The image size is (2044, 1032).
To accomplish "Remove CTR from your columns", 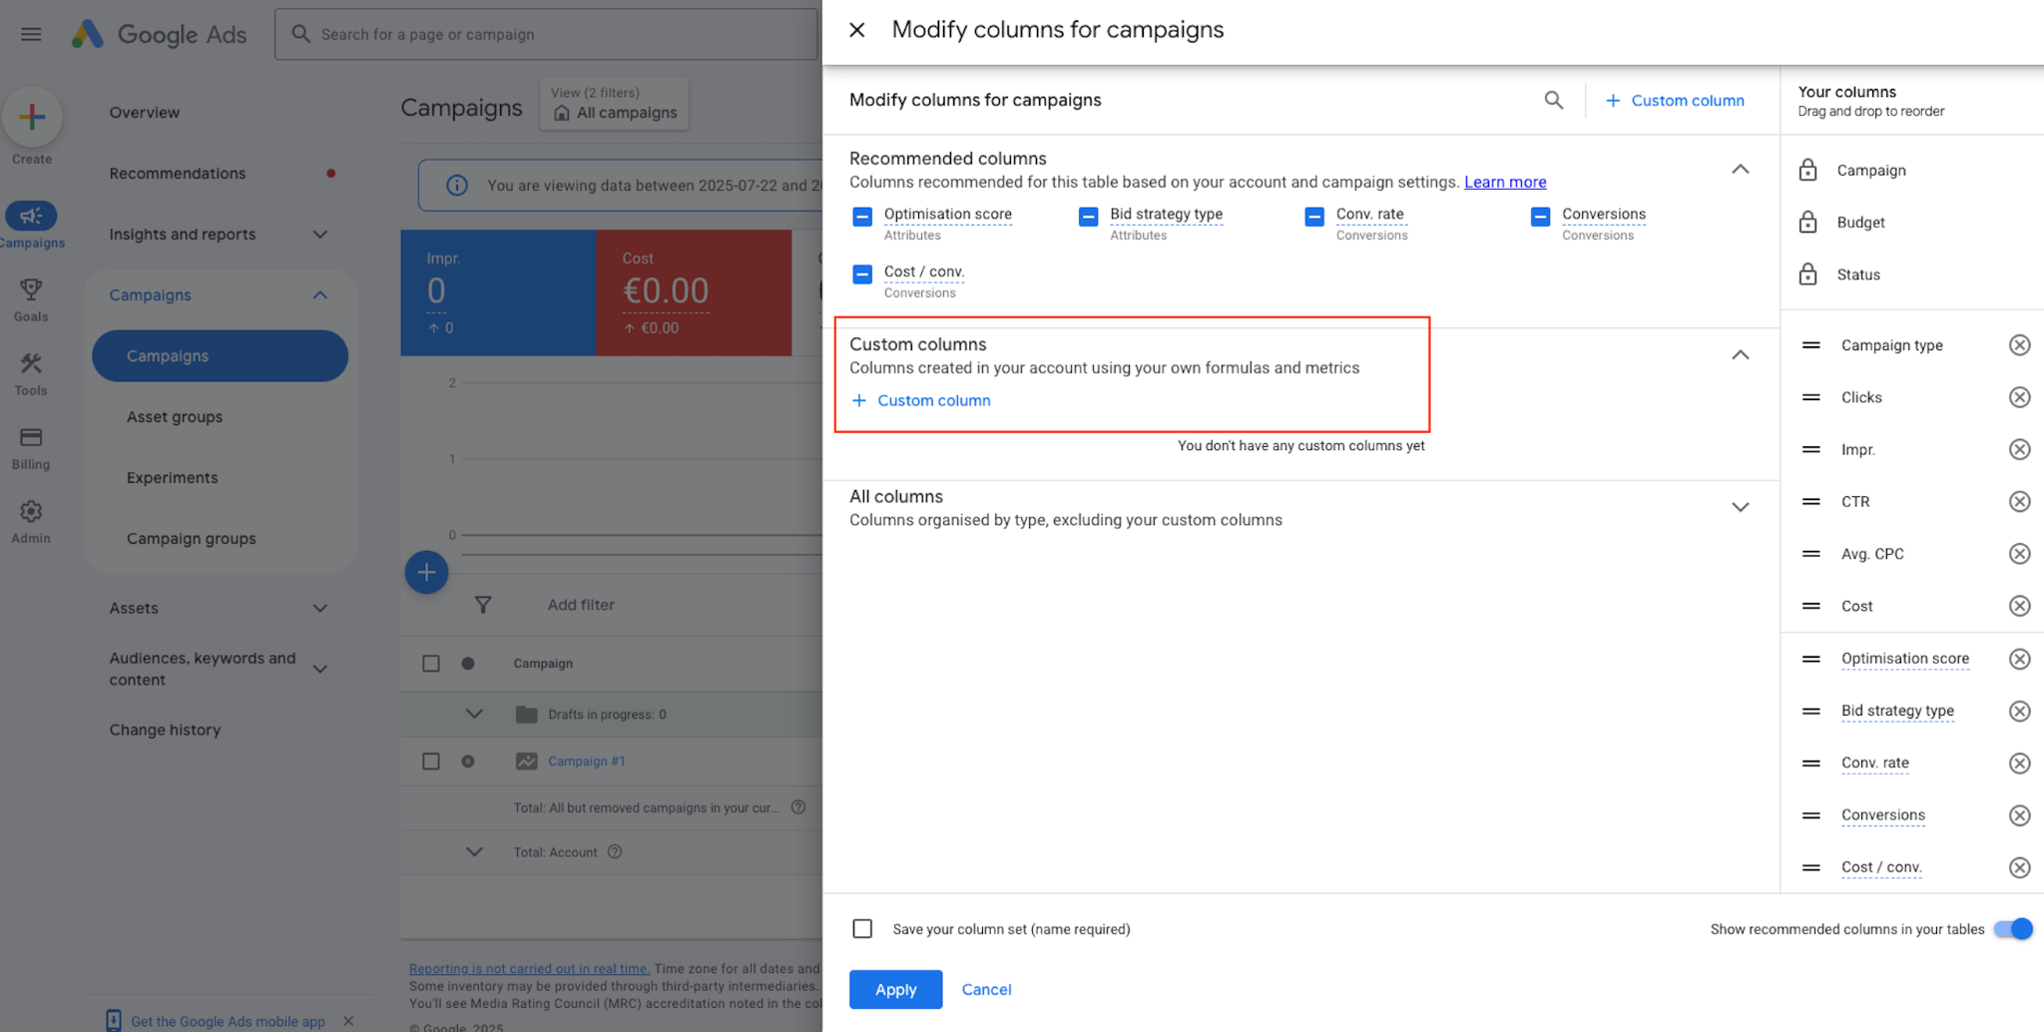I will [x=2019, y=501].
